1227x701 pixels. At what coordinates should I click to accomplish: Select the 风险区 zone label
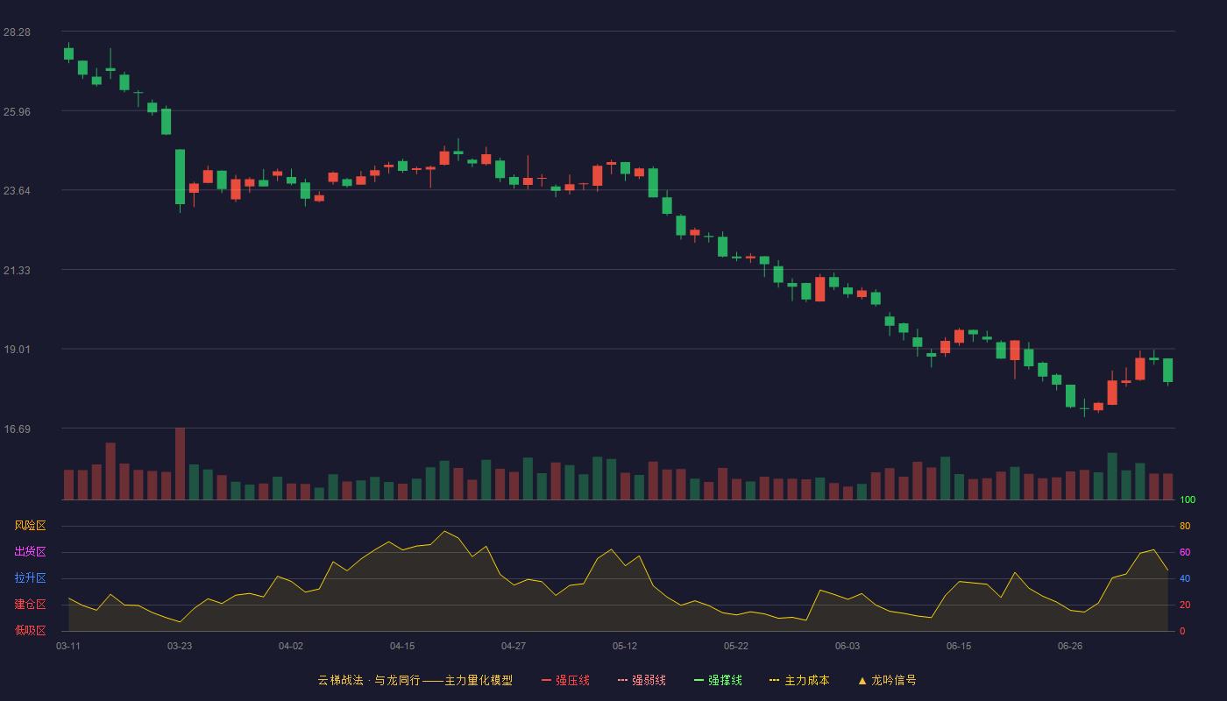pos(30,526)
